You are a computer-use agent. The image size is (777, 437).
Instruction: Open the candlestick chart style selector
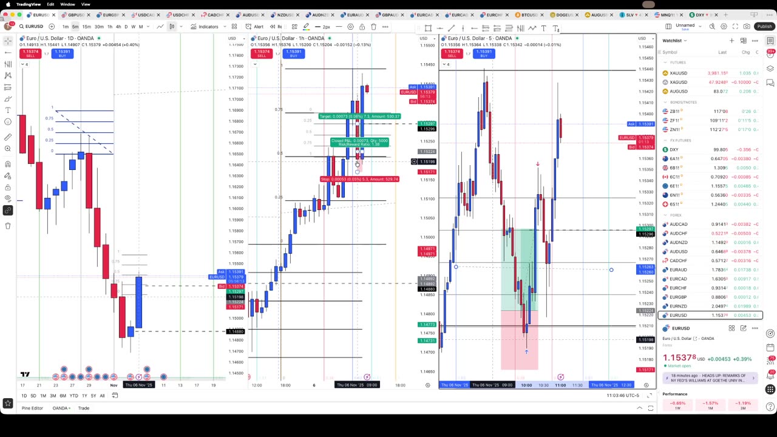(x=172, y=27)
